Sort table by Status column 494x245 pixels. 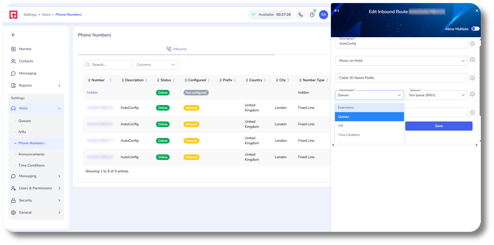(174, 80)
